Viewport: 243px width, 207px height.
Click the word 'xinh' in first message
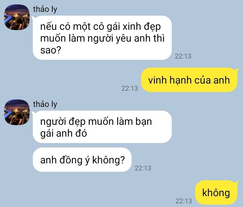click(132, 26)
